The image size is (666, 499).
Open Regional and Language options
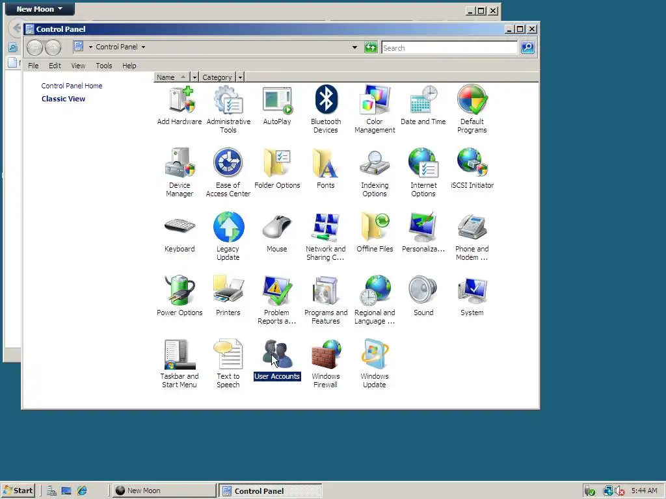click(375, 300)
